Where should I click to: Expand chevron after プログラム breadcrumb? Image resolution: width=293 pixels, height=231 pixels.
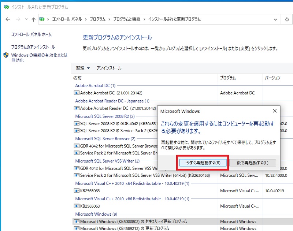click(109, 19)
